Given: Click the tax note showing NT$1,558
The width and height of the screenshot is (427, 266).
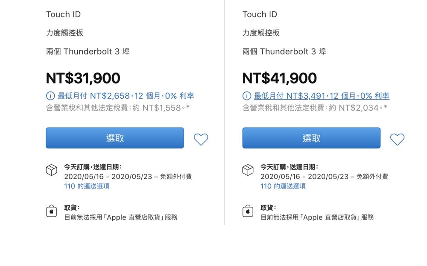Looking at the screenshot, I should (x=118, y=108).
